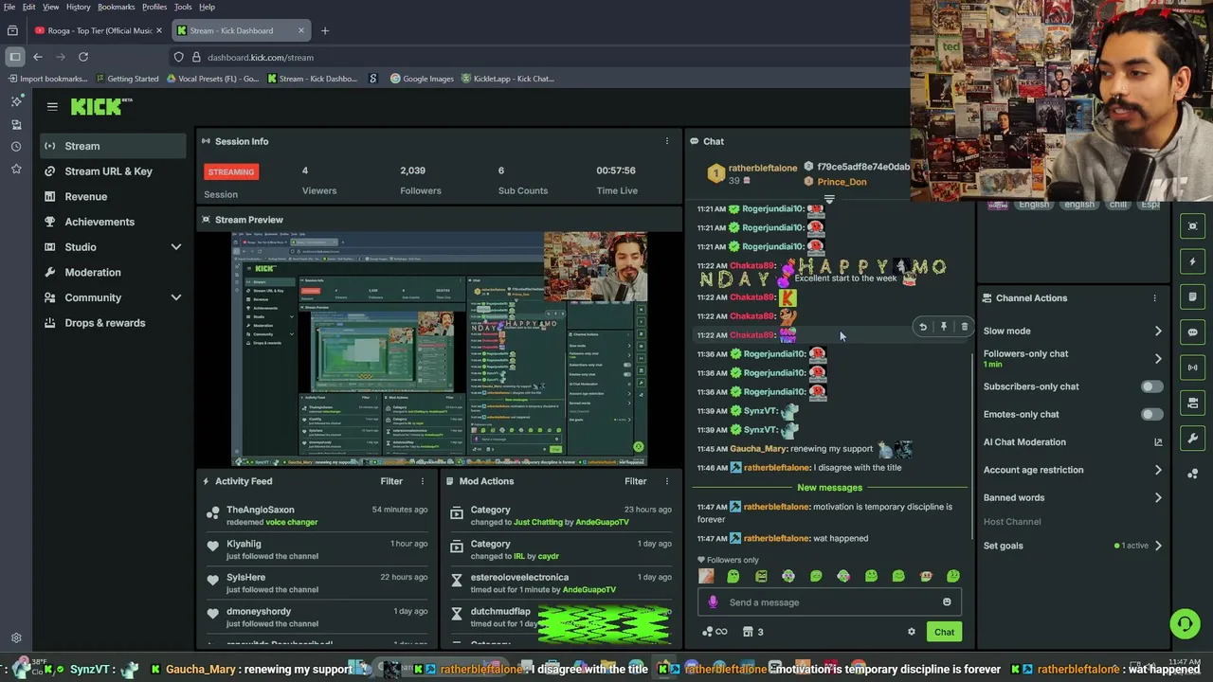The height and width of the screenshot is (682, 1213).
Task: Open the History menu
Action: [79, 7]
